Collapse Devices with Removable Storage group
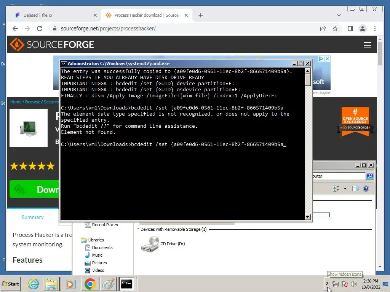390x292 pixels. [138, 229]
